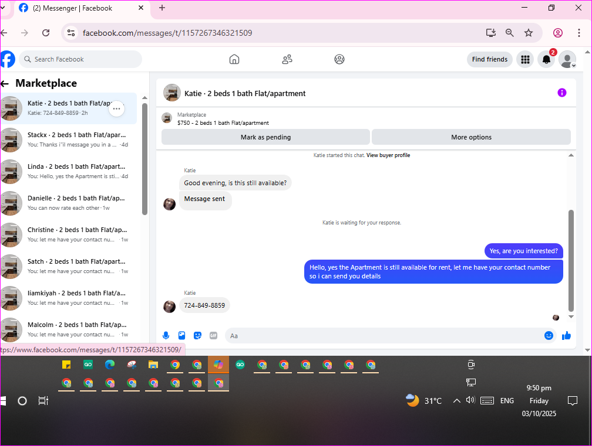Open Chrome profile icon
Viewport: 592px width, 446px height.
[558, 33]
